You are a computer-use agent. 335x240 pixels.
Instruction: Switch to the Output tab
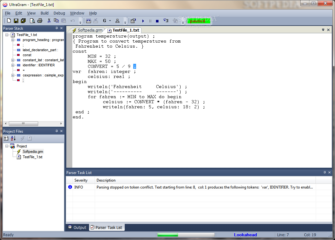[x=77, y=227]
